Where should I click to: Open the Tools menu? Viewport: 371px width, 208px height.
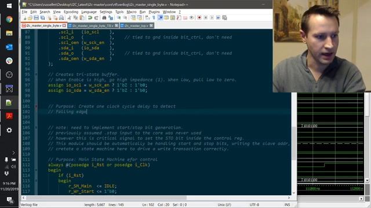[119, 12]
